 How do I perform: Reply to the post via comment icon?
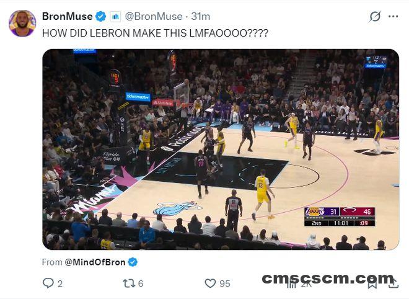[48, 283]
